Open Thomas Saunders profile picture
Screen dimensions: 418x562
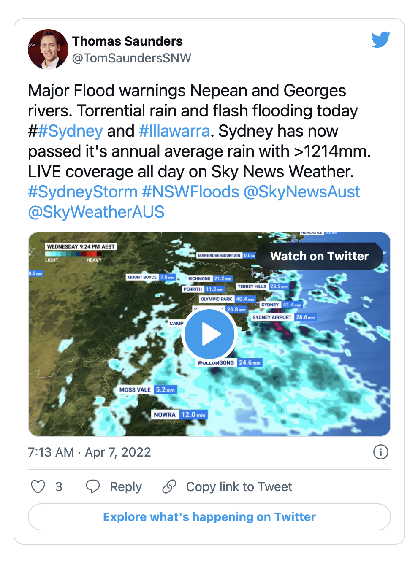pyautogui.click(x=48, y=49)
